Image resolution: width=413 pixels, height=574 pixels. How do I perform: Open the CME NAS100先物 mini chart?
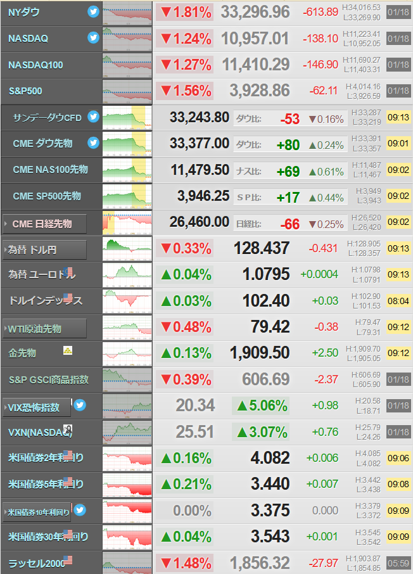tap(127, 170)
